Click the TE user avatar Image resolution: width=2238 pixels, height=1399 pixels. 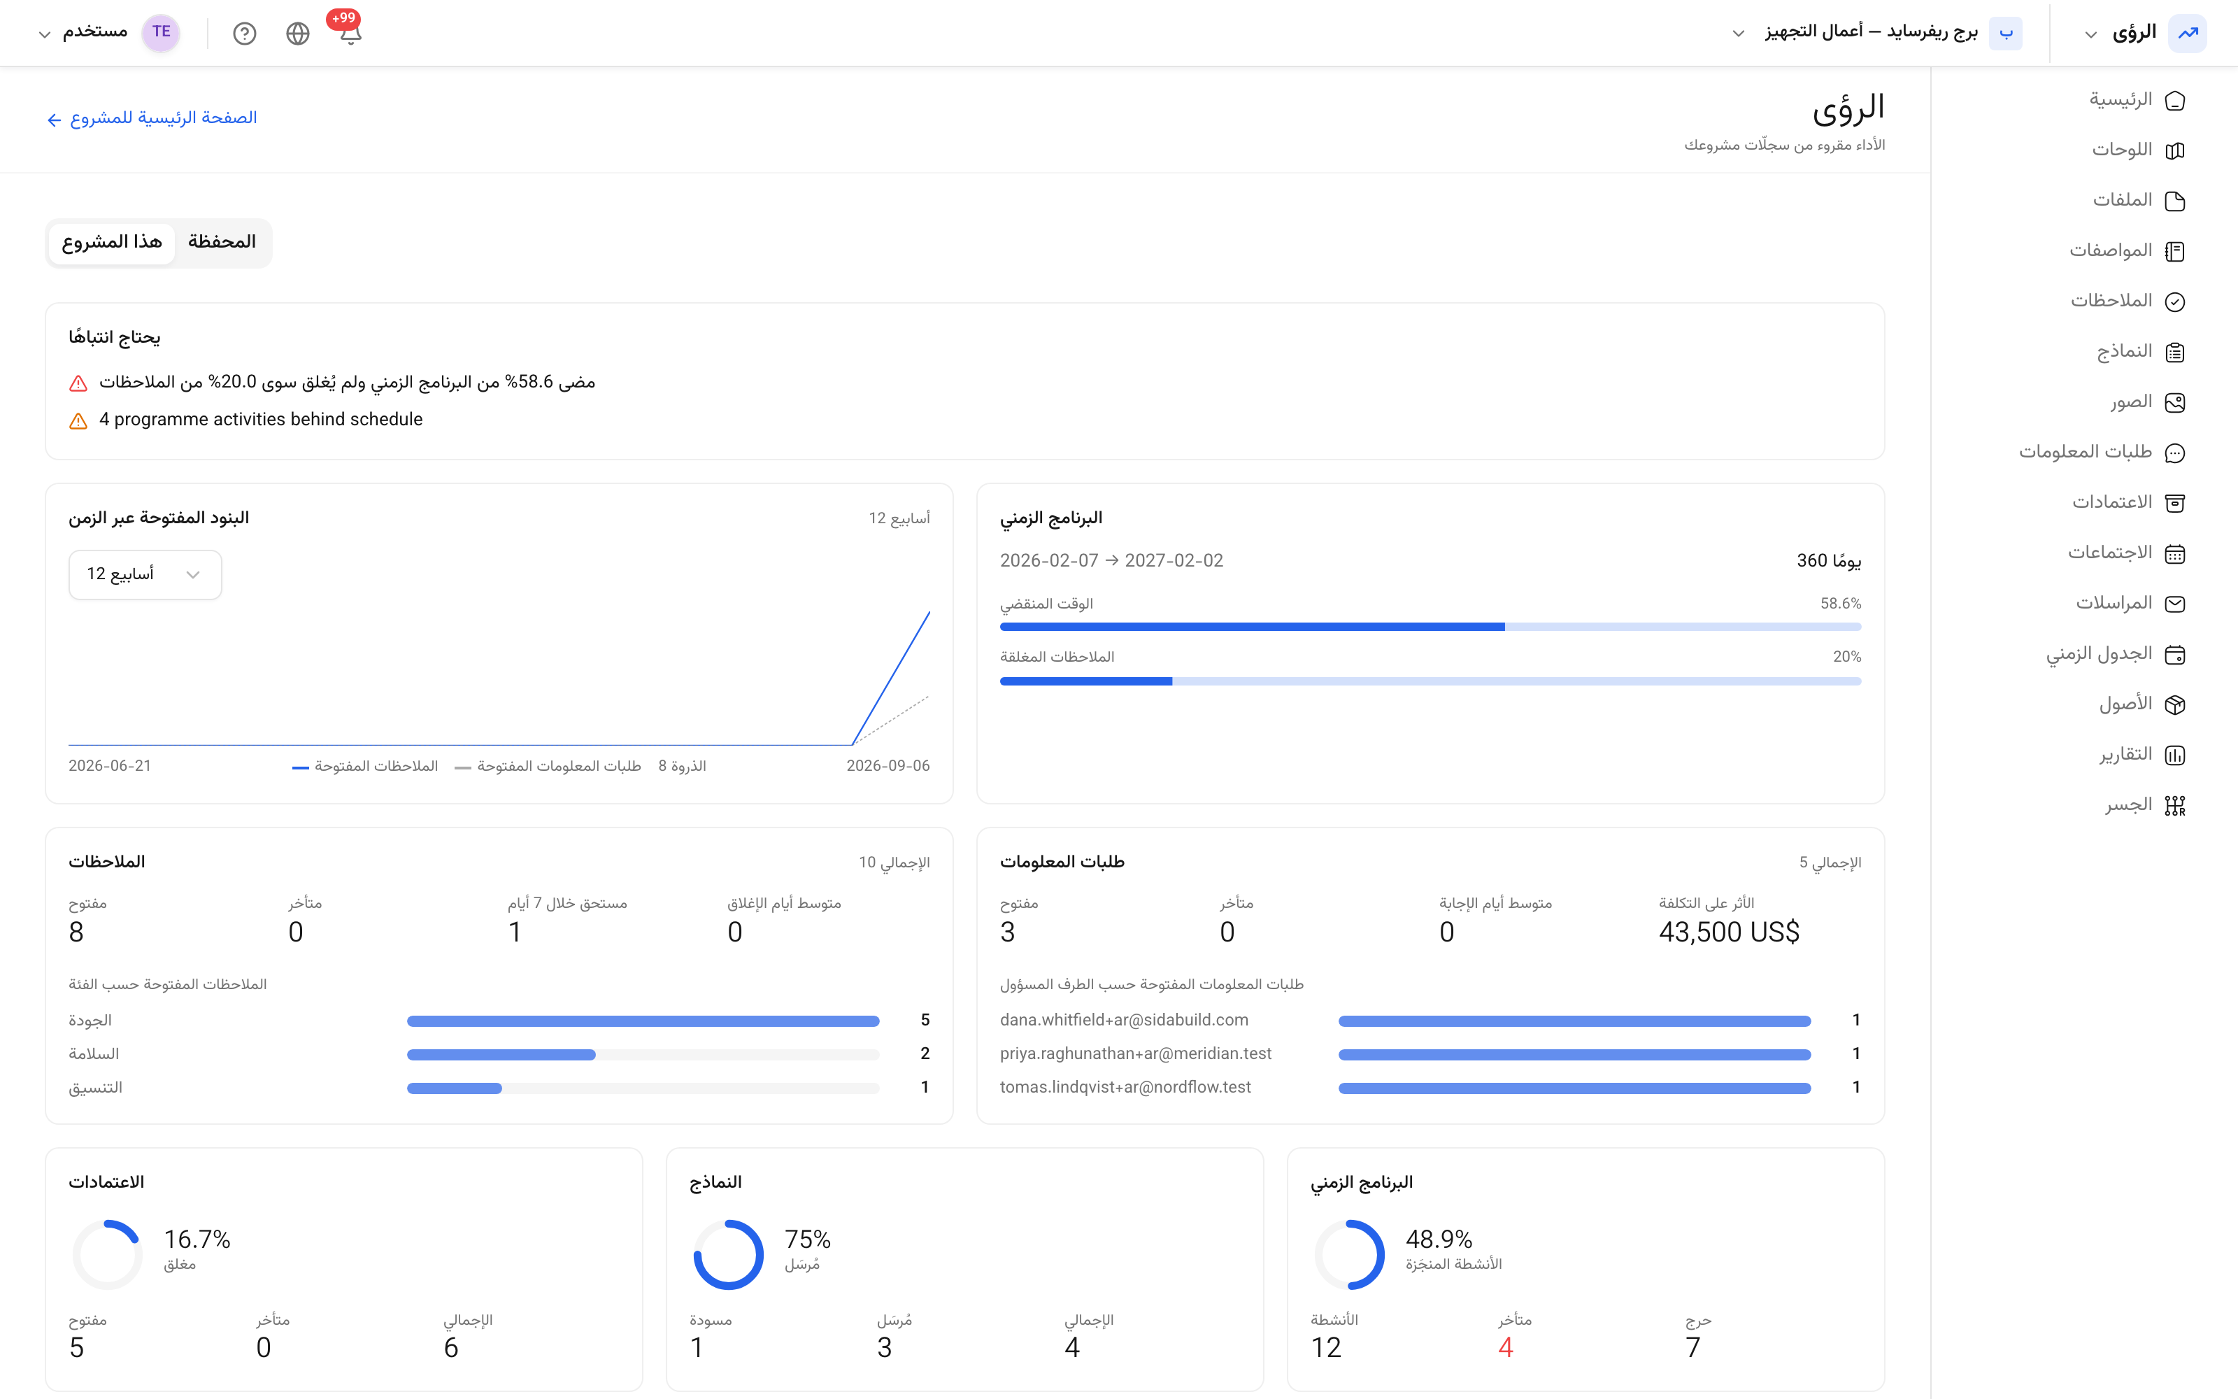(x=161, y=32)
